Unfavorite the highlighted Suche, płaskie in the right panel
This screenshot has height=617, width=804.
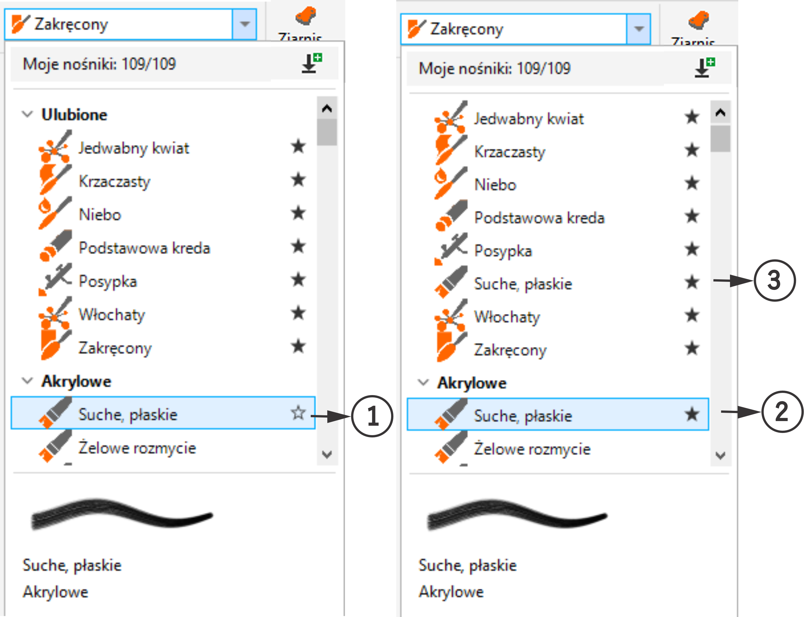[x=692, y=414]
